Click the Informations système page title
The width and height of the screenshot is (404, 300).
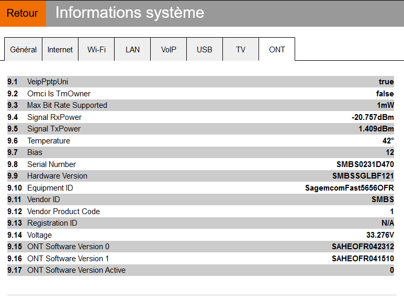coord(130,13)
